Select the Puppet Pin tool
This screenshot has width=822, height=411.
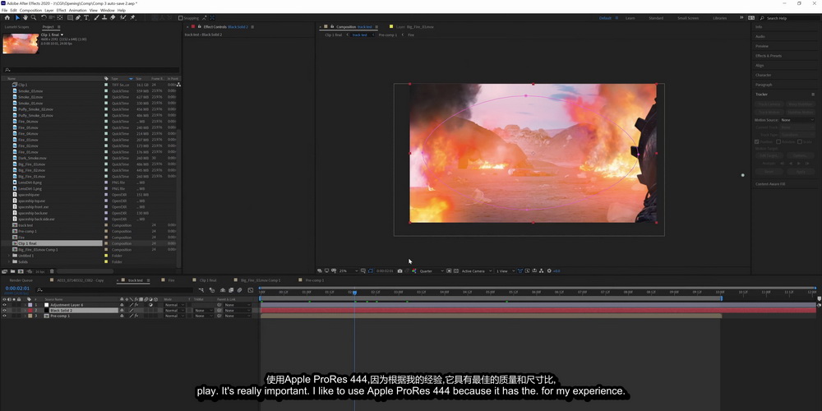click(132, 18)
